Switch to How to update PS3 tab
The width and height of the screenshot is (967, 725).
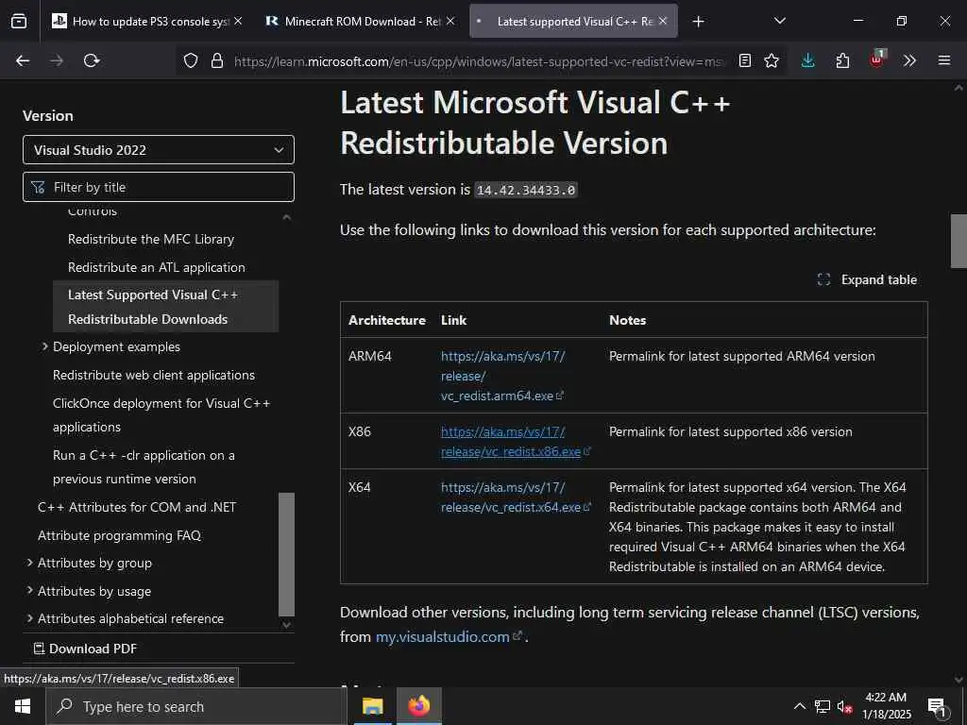coord(146,21)
